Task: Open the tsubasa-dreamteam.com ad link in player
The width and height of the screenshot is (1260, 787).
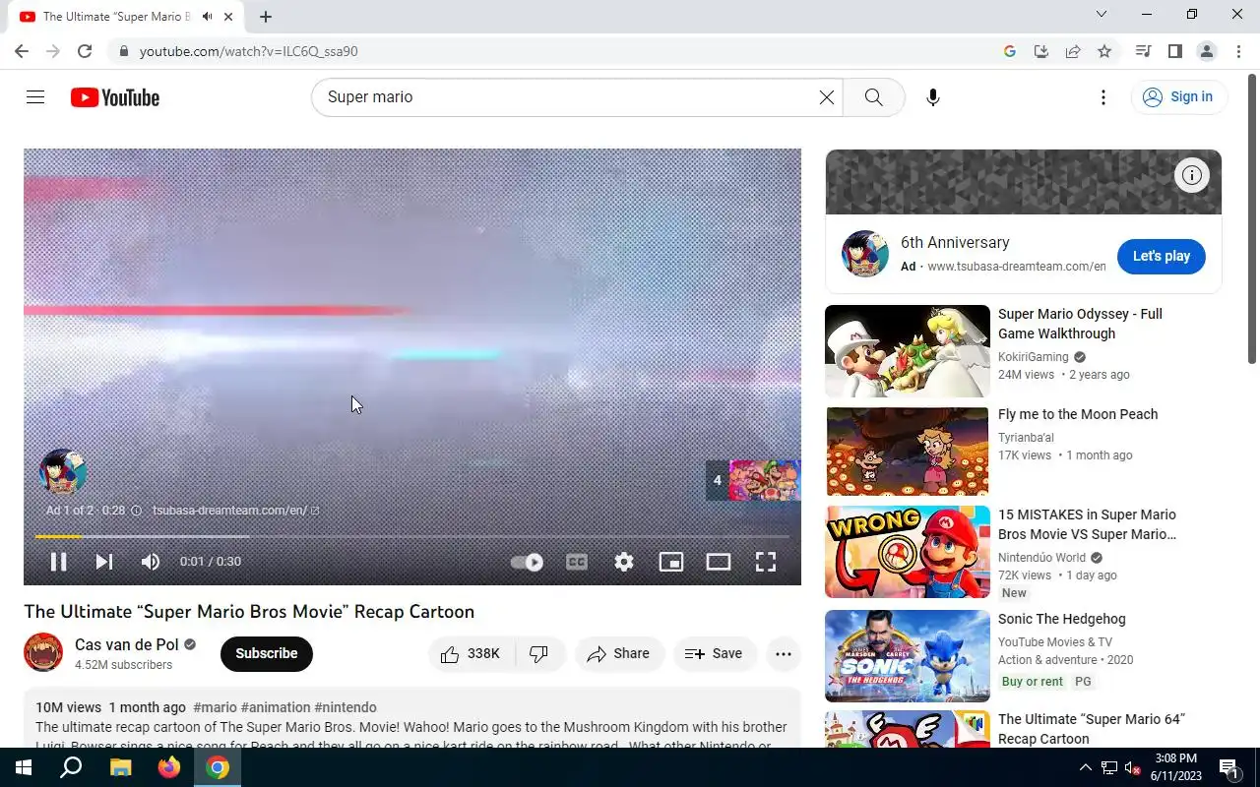Action: pos(235,511)
